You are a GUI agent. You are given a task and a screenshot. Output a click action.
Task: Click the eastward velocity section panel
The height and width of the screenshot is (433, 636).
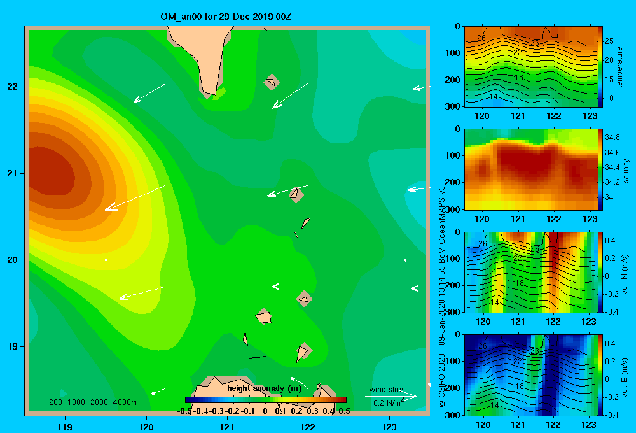point(530,375)
